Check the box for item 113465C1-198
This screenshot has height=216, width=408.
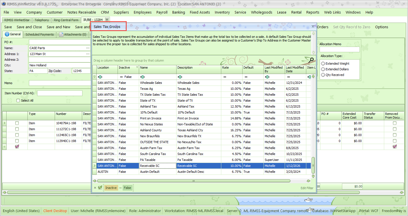tap(17, 135)
